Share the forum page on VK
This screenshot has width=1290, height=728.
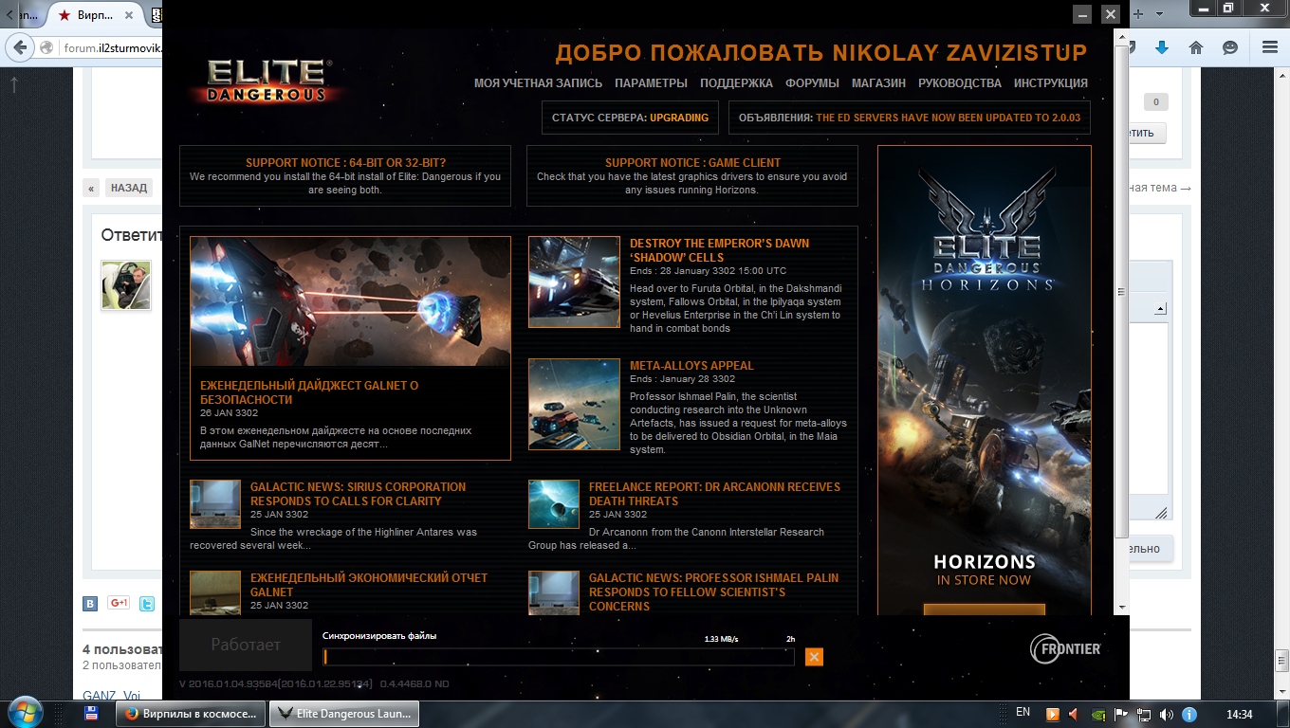coord(90,603)
